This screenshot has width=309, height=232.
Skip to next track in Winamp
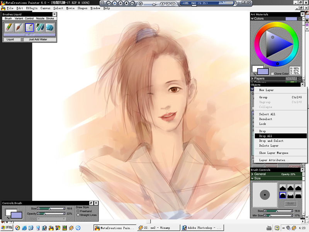tap(132, 3)
